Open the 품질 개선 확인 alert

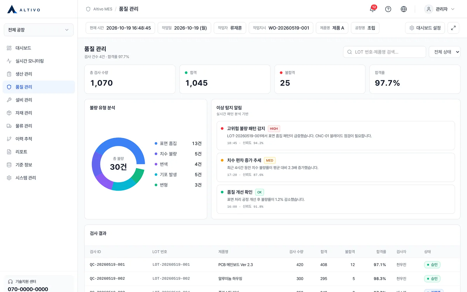[x=336, y=199]
